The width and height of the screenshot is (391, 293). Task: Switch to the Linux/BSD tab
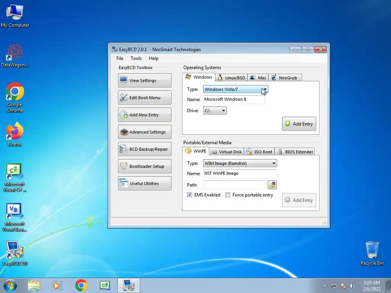231,78
